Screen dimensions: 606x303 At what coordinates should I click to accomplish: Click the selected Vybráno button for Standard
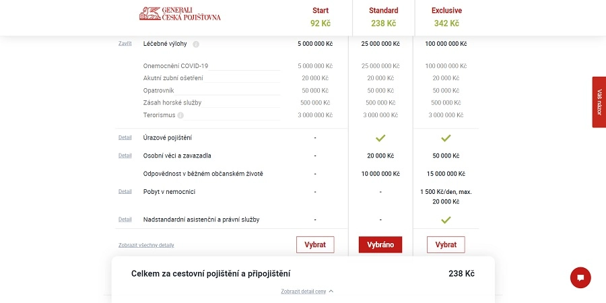(380, 244)
